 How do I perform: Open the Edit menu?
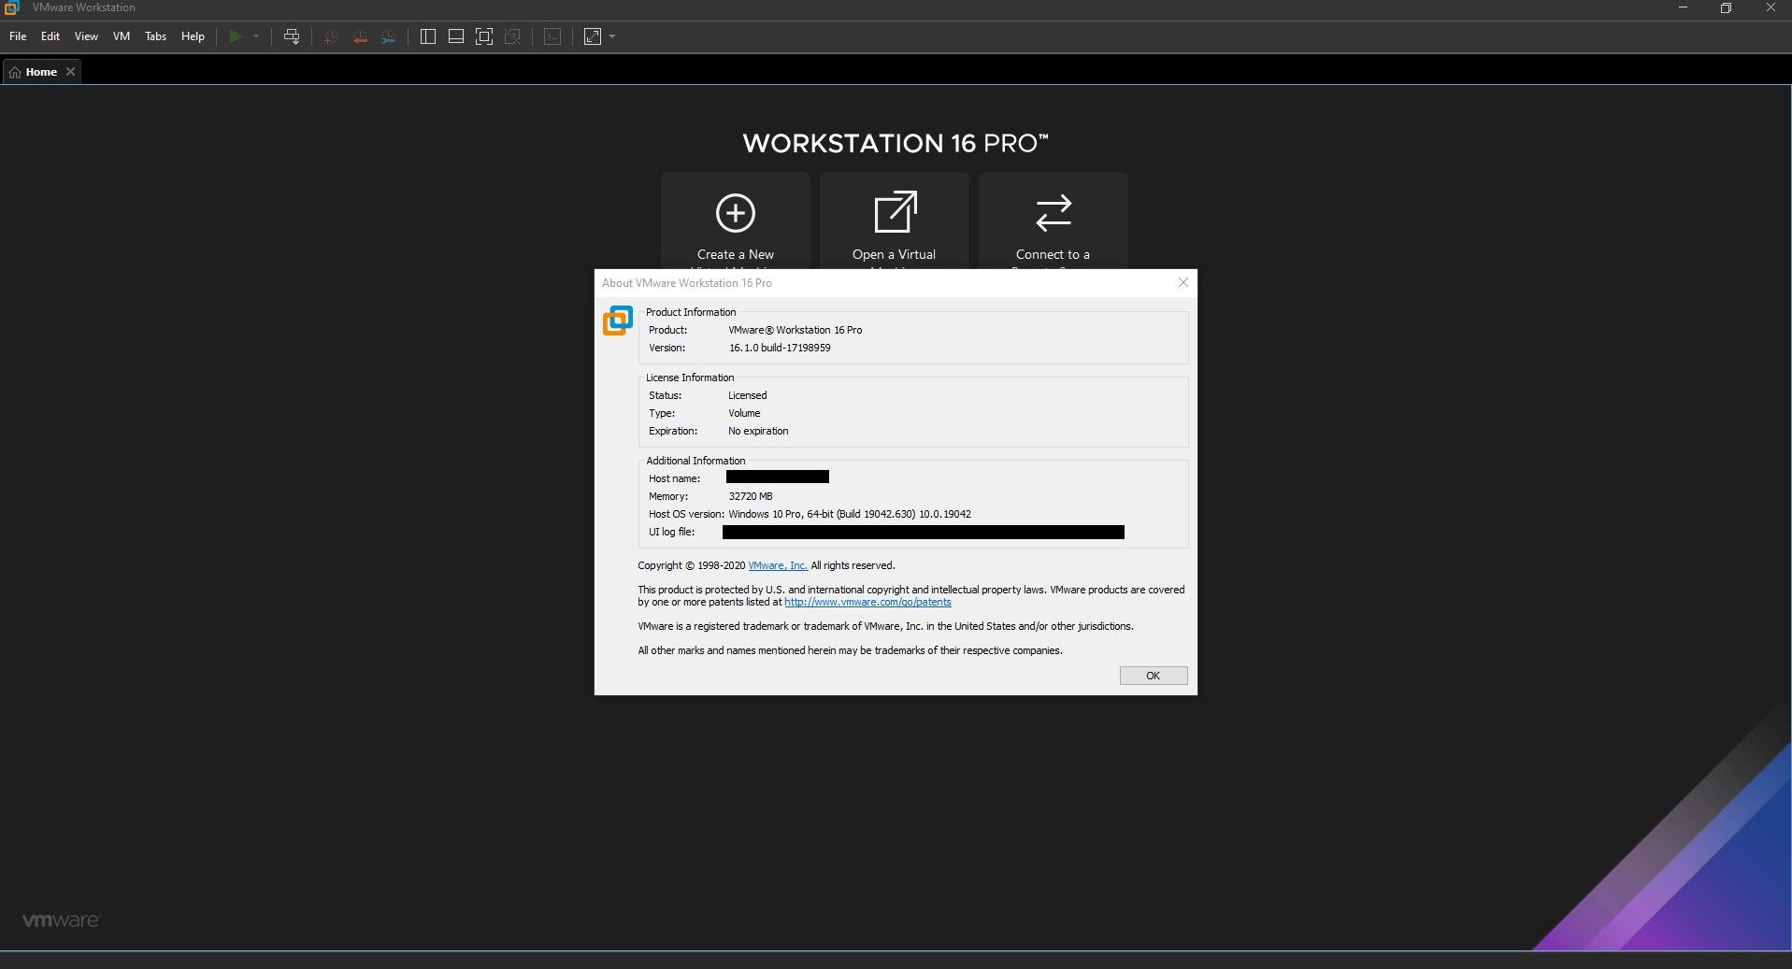click(50, 36)
